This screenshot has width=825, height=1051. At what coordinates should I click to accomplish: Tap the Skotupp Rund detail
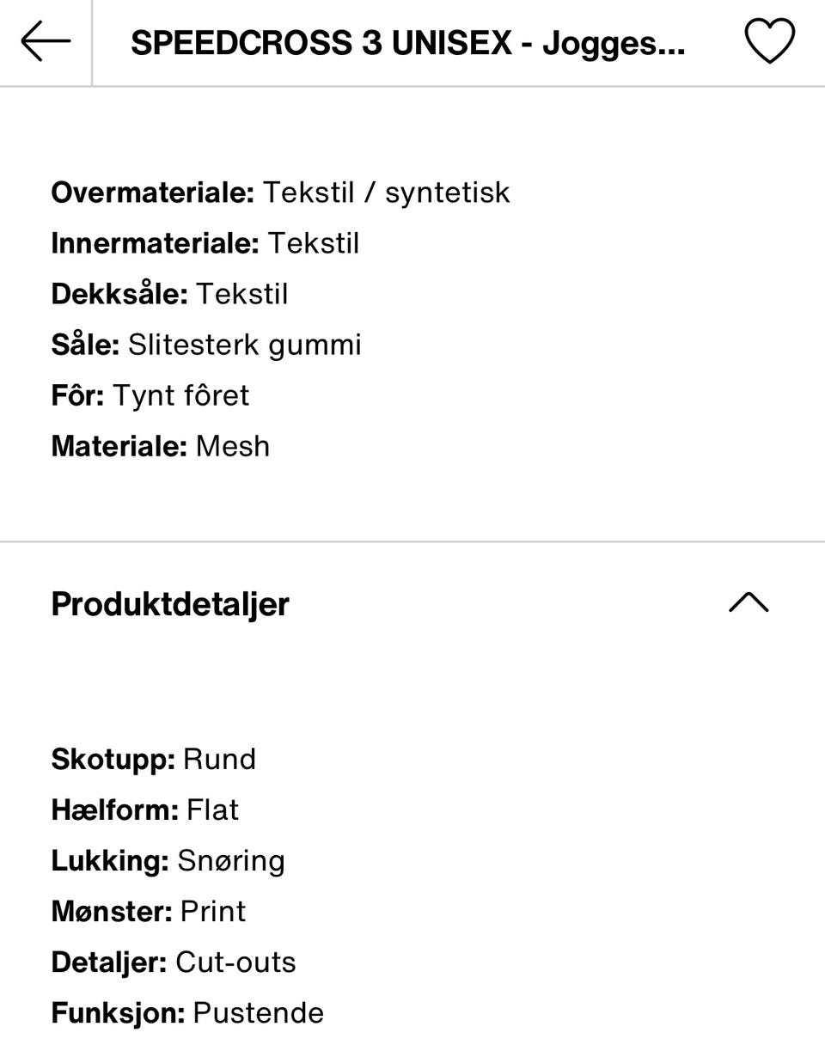coord(153,759)
